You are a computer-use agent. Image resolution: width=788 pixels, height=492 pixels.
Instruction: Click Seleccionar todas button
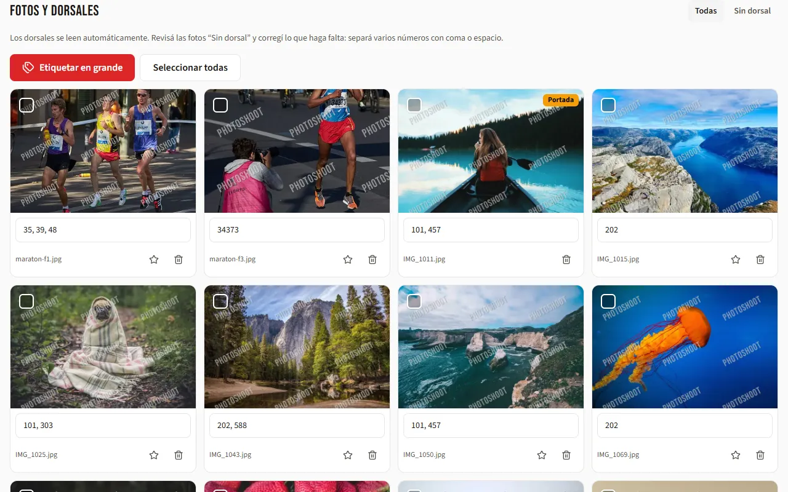[x=190, y=68]
